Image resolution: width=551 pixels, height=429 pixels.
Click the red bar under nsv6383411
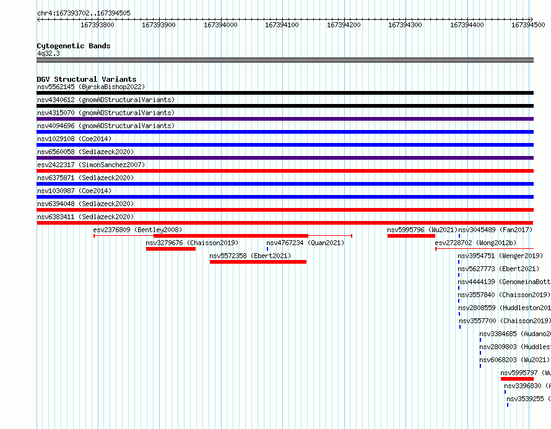pos(285,223)
